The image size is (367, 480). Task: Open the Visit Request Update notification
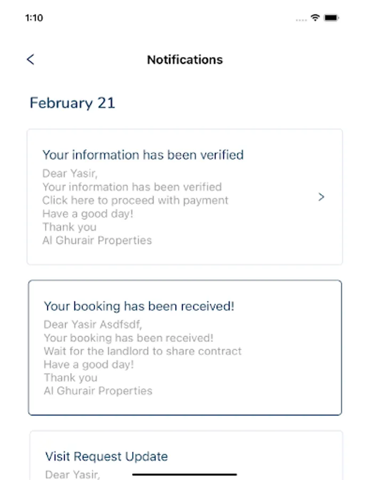tap(107, 456)
